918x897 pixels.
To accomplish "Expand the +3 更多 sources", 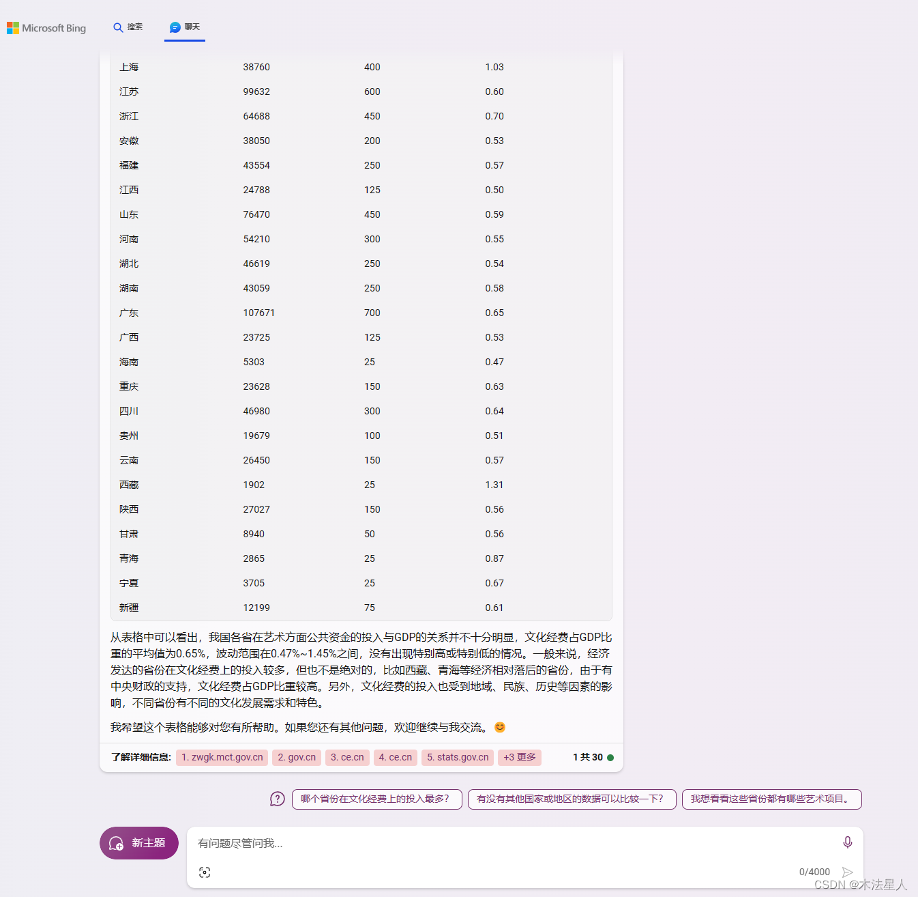I will 520,757.
